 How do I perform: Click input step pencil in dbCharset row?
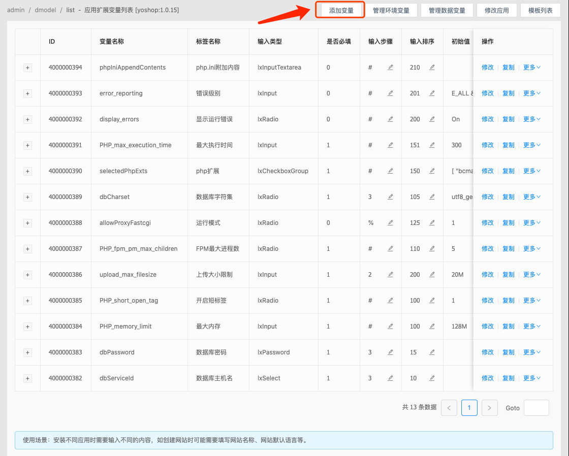click(390, 197)
